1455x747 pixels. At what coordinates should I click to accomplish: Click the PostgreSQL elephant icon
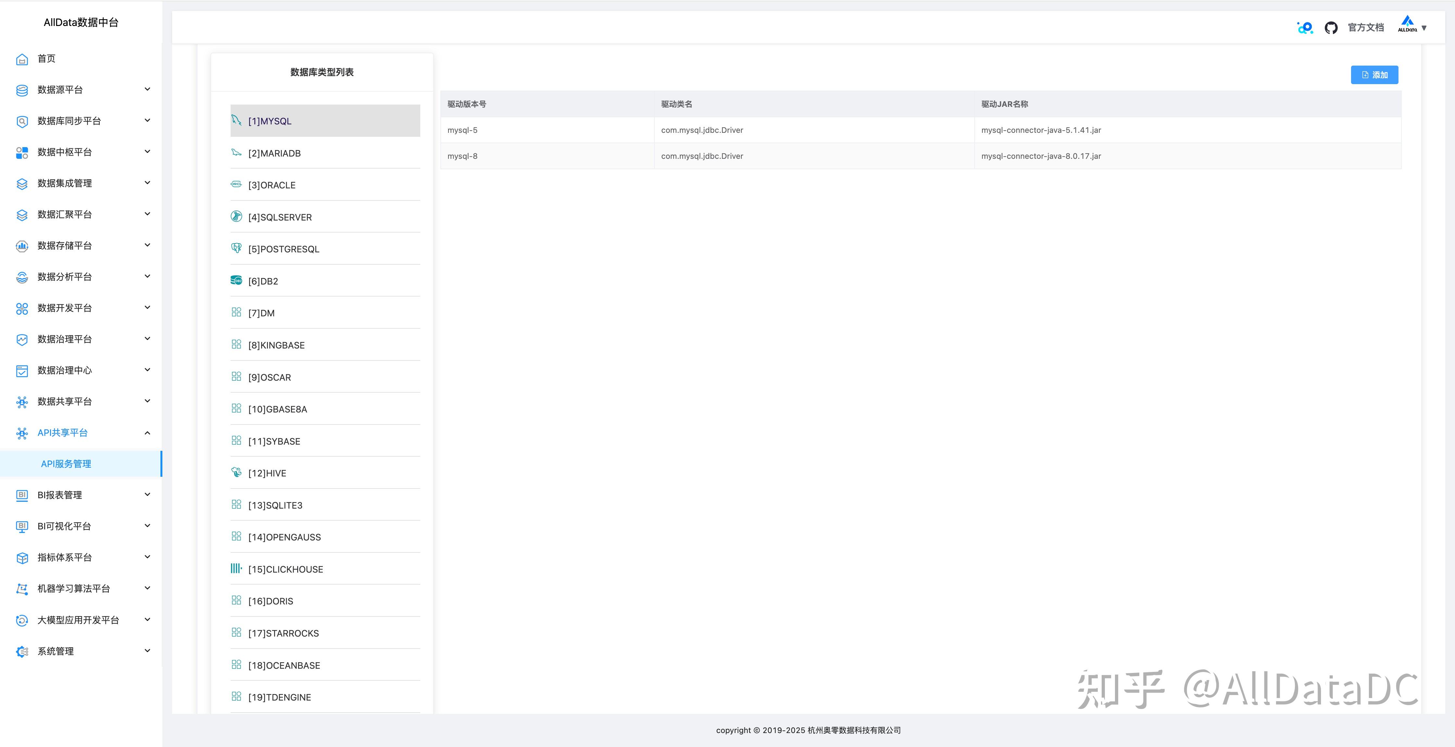(x=237, y=248)
